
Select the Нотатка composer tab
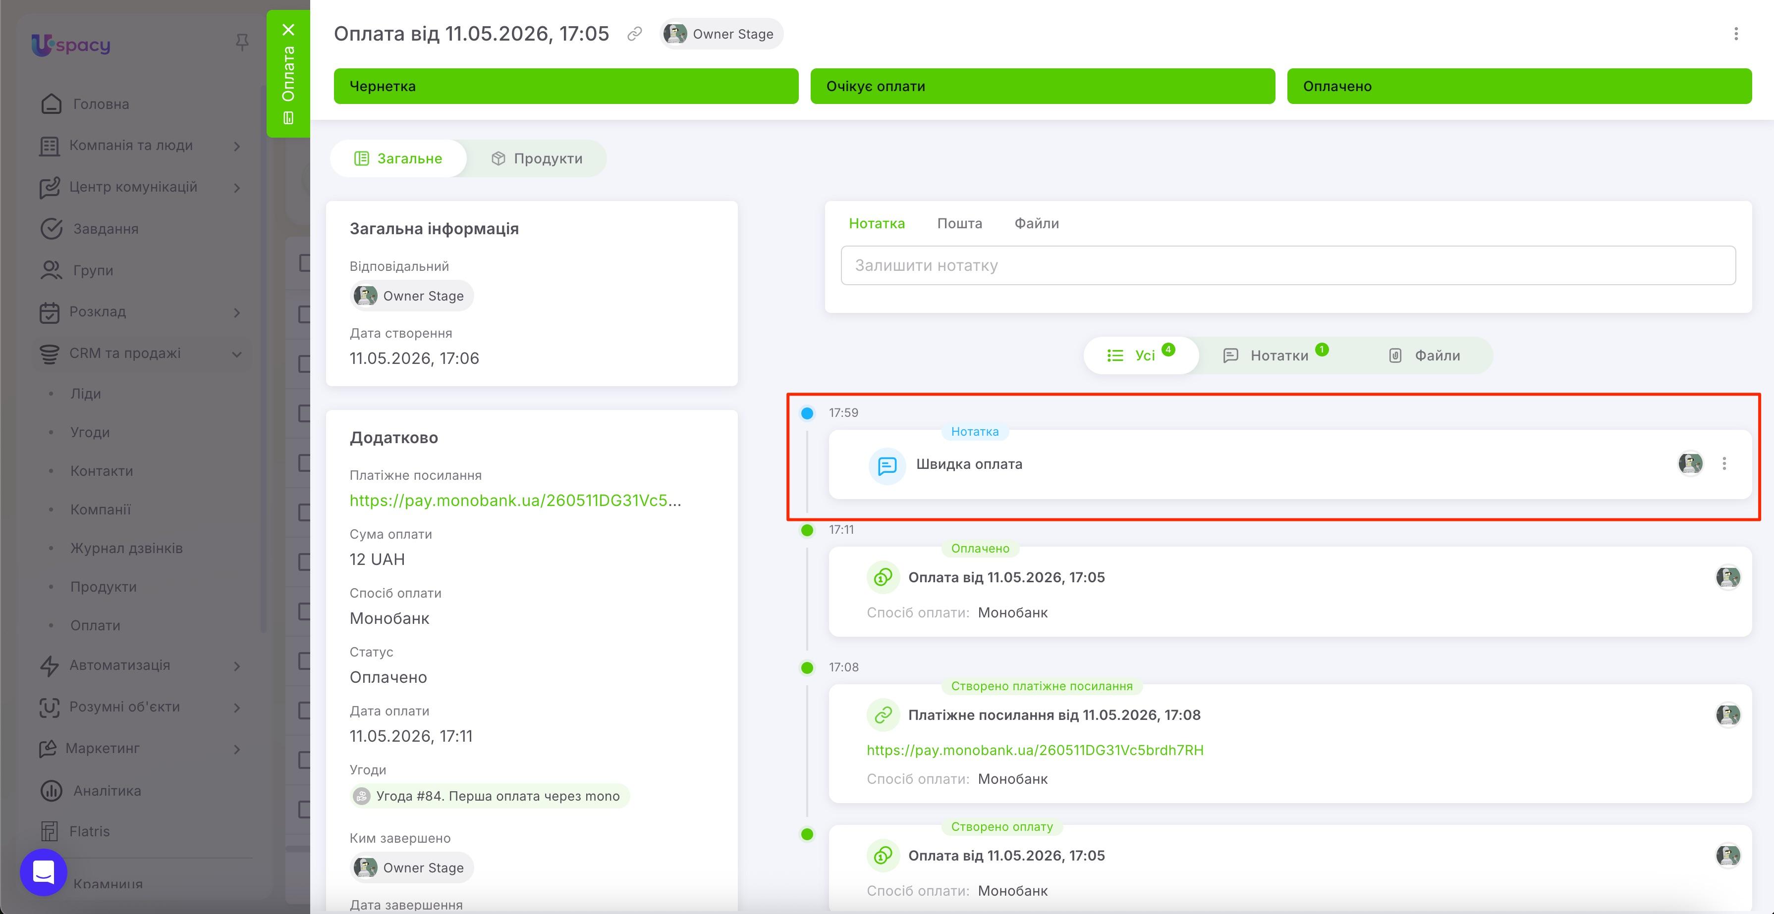coord(877,224)
